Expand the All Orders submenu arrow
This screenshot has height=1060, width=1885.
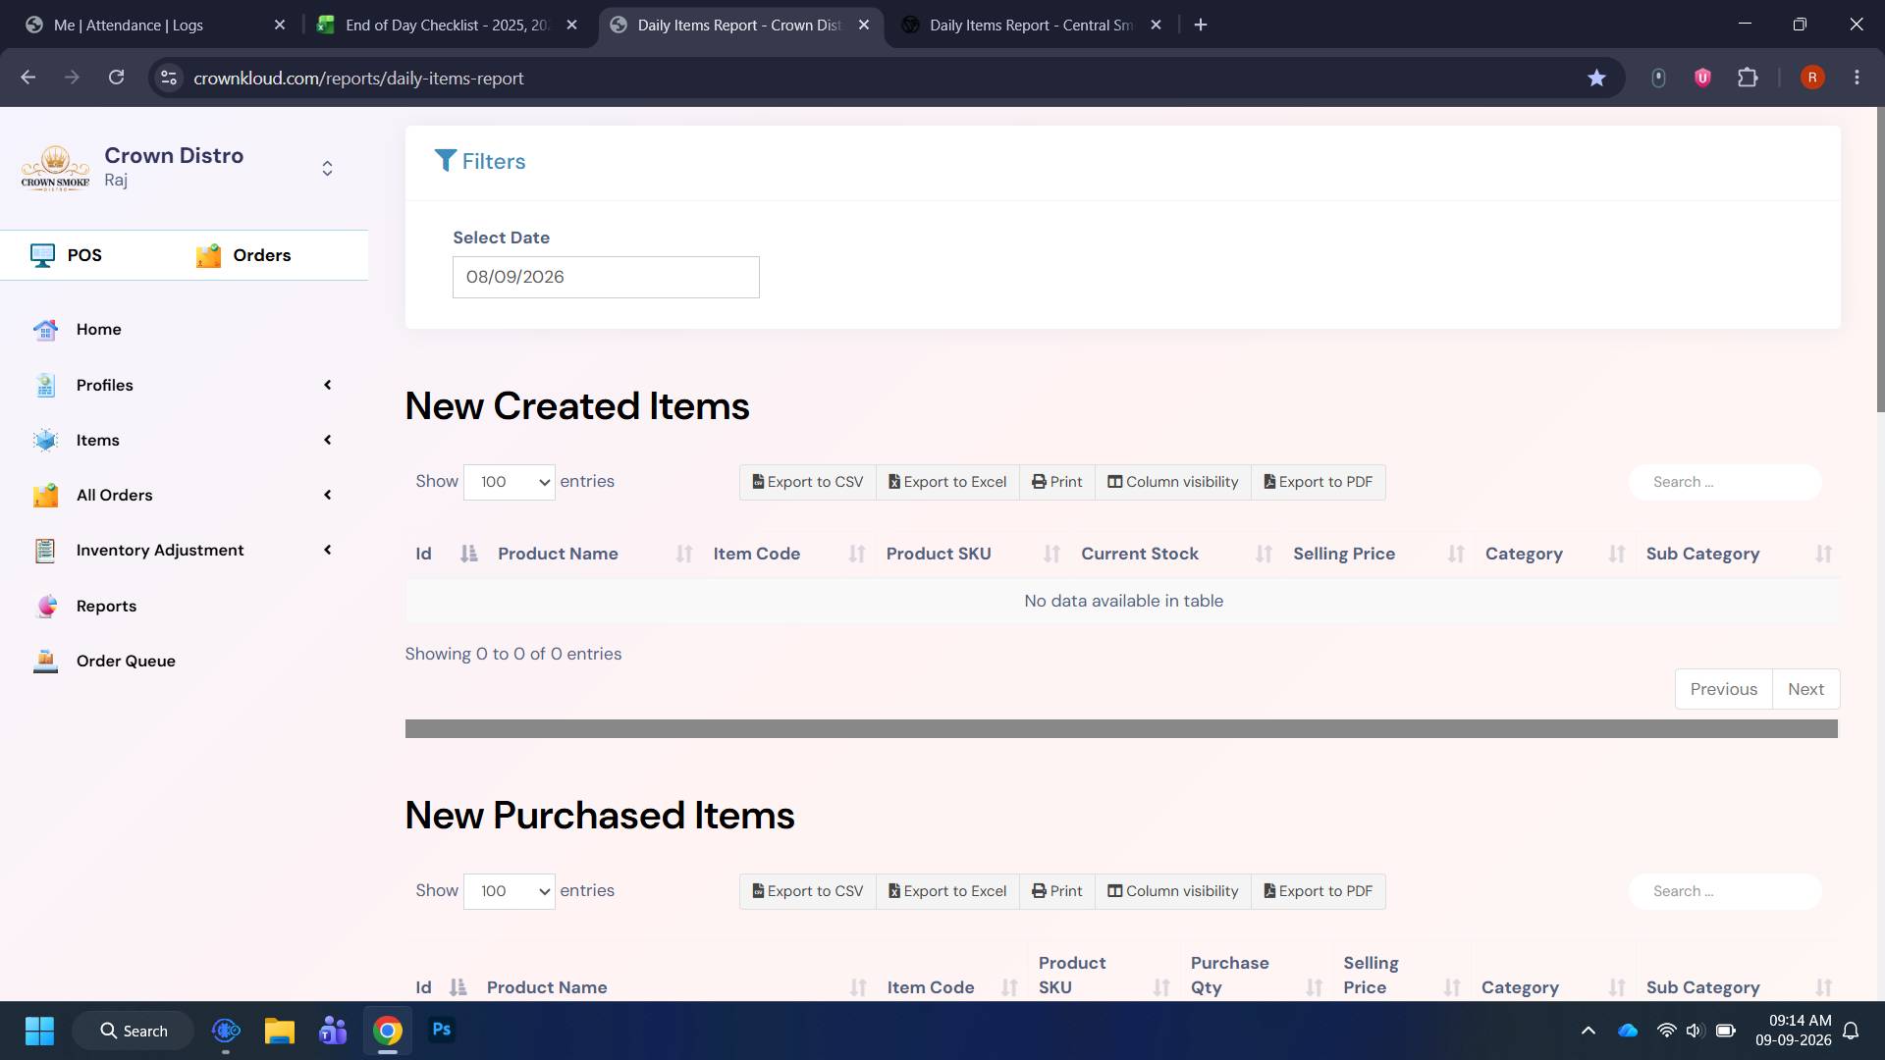(x=328, y=496)
